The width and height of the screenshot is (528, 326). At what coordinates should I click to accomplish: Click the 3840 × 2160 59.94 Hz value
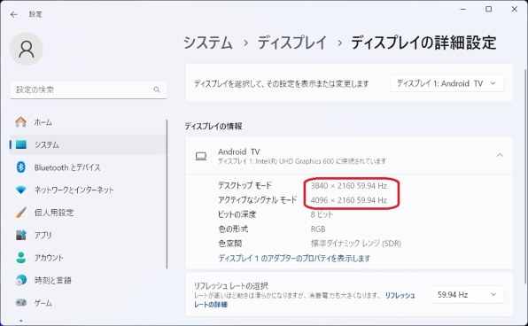coord(348,185)
